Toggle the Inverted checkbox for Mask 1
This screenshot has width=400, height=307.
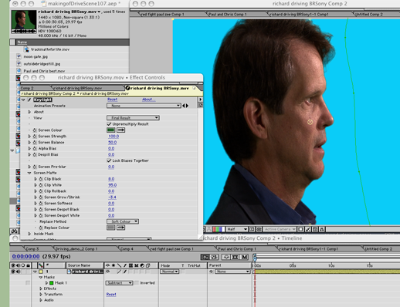pos(137,283)
